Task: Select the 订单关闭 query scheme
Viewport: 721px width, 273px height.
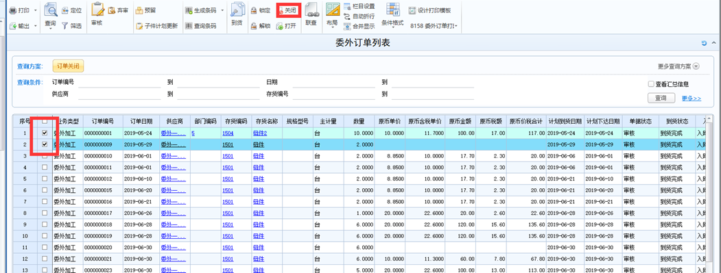Action: pyautogui.click(x=68, y=66)
